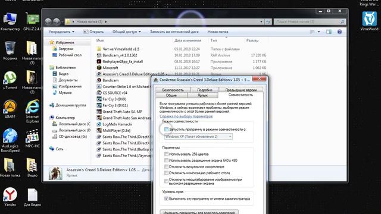Check Отключить композицию рабочего стола option

tap(166, 173)
